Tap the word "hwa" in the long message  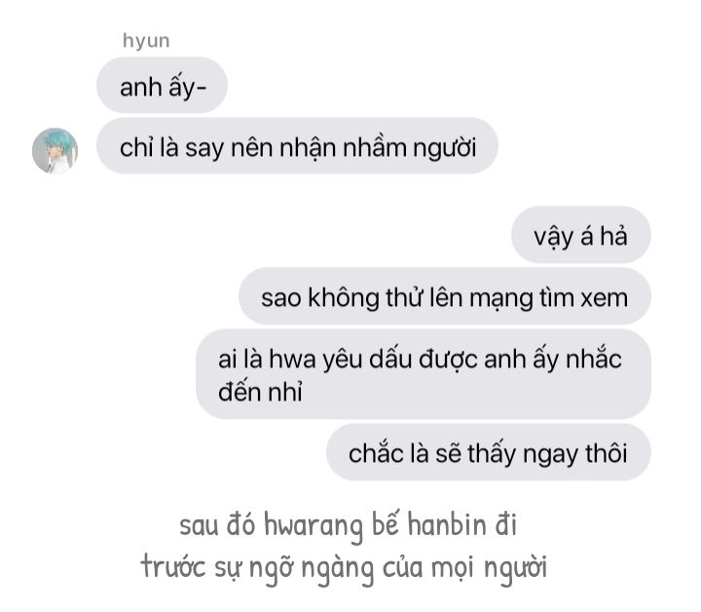pos(292,360)
